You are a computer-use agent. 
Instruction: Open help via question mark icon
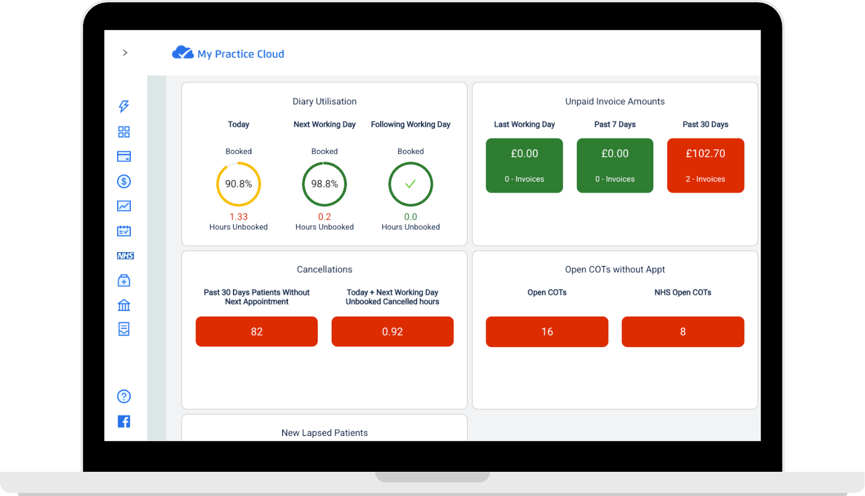click(x=124, y=396)
